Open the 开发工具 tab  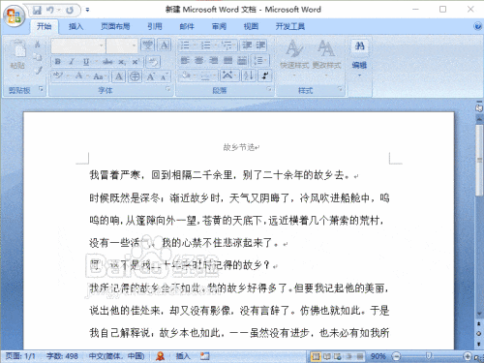[x=289, y=26]
